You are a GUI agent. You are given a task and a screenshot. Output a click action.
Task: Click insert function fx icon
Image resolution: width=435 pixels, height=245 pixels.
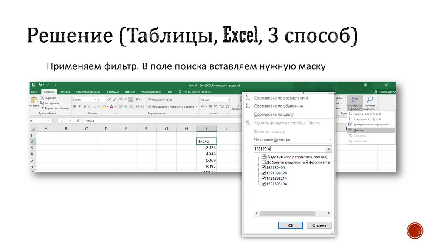click(78, 120)
